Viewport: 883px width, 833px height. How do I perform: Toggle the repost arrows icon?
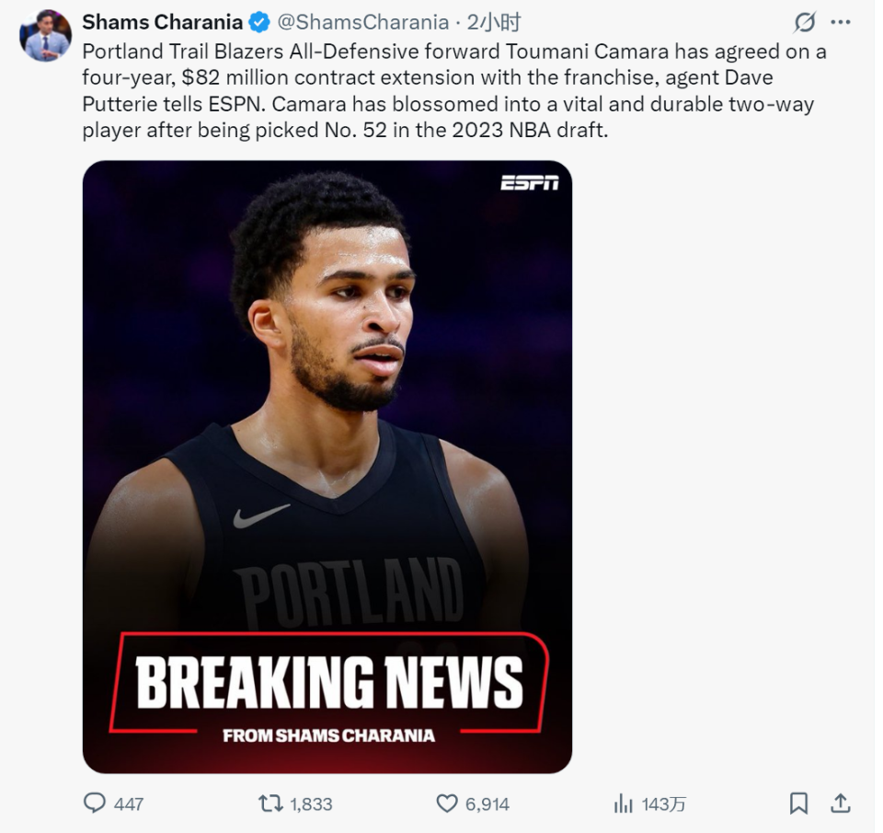tap(270, 804)
